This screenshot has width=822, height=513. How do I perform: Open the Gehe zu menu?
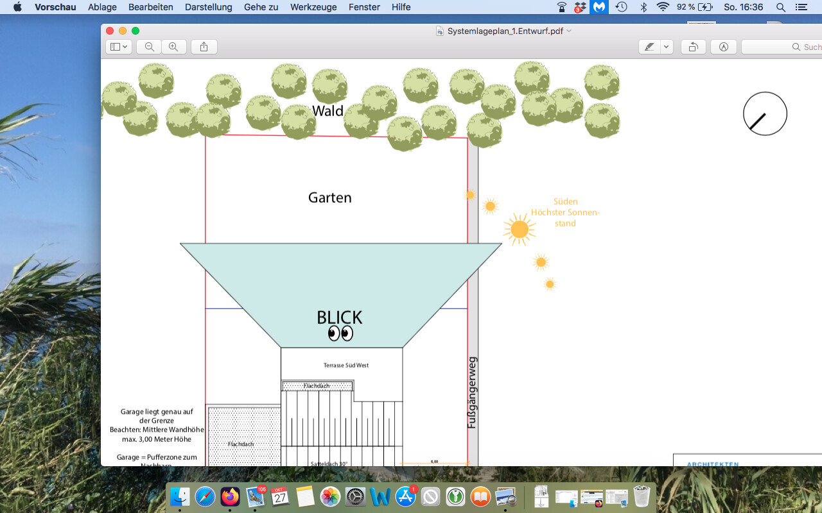pyautogui.click(x=261, y=7)
